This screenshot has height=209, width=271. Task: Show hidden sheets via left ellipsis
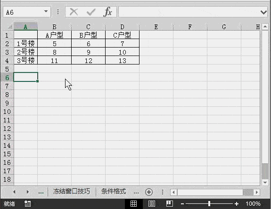(41, 192)
